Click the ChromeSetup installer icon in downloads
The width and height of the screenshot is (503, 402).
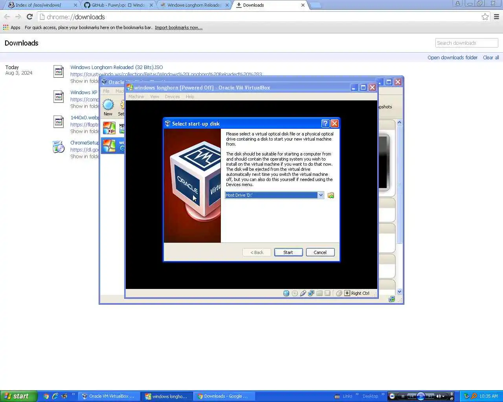59,147
